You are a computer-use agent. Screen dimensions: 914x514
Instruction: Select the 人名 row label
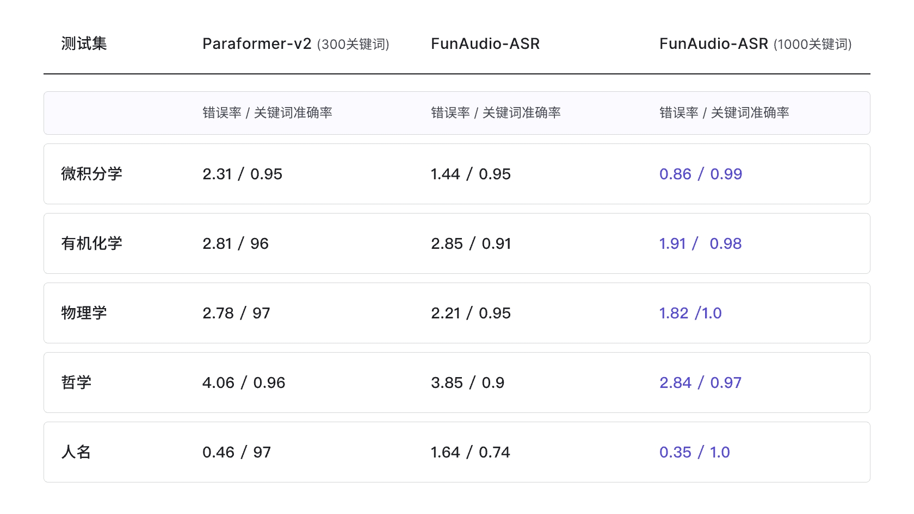point(76,452)
